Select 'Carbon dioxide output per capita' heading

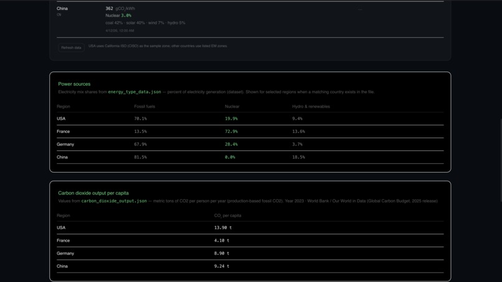[93, 193]
